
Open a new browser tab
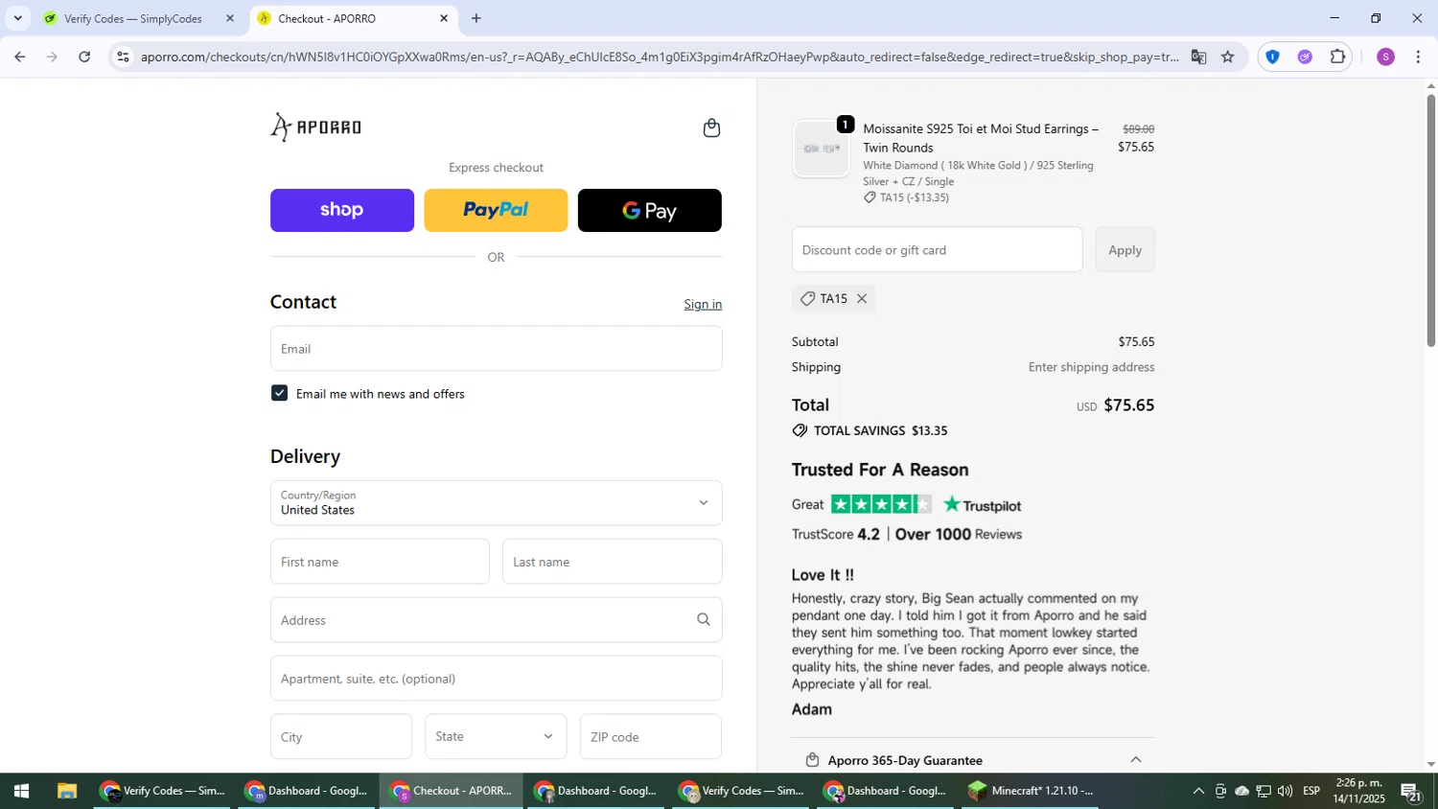click(x=476, y=18)
